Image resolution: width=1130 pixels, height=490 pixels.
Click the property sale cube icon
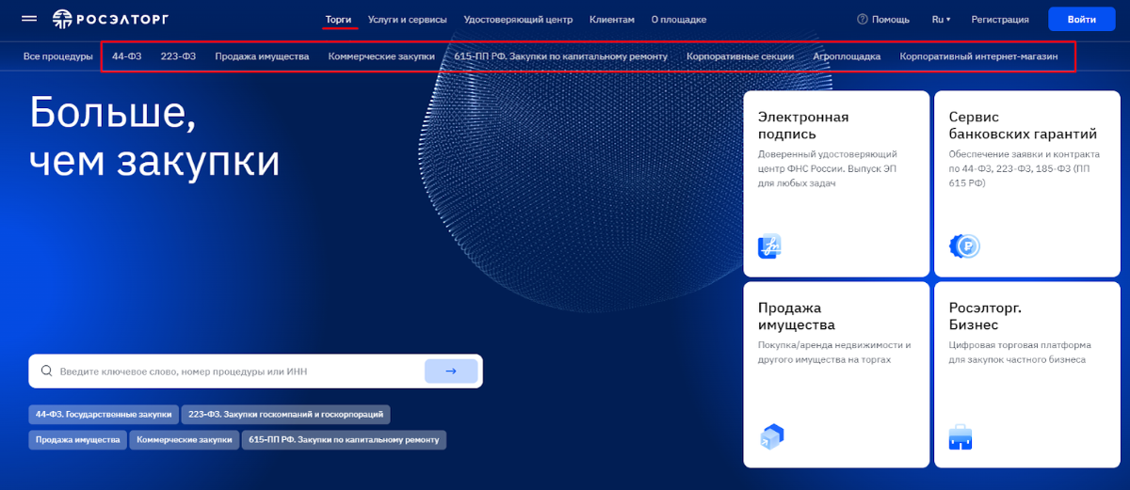(771, 436)
